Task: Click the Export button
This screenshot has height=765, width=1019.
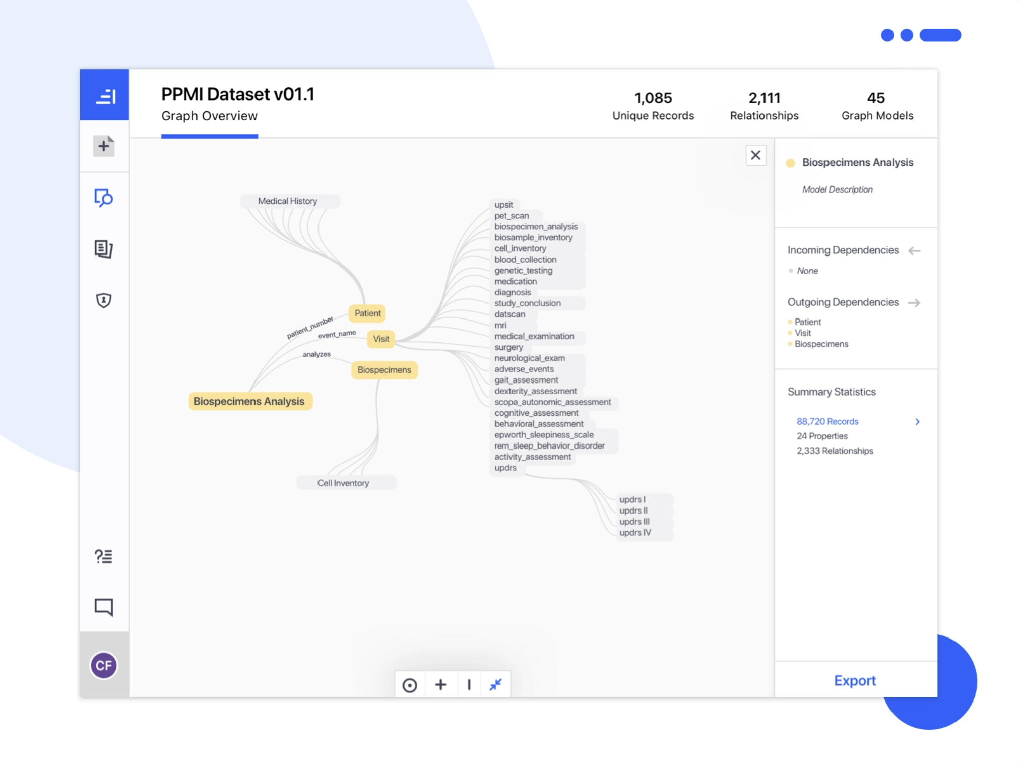Action: (855, 680)
